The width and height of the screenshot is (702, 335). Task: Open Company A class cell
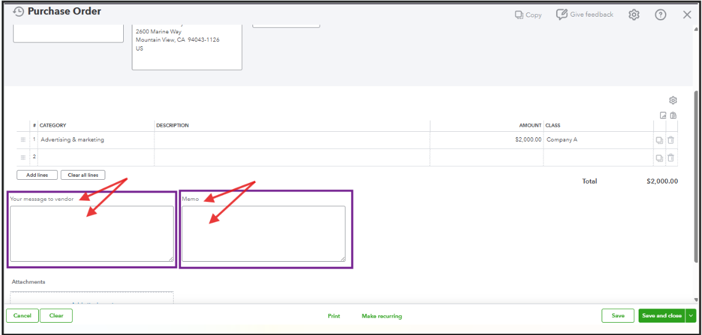(x=598, y=140)
